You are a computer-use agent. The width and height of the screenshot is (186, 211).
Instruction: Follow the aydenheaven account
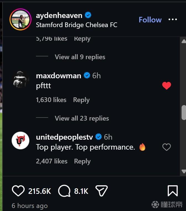pos(150,20)
